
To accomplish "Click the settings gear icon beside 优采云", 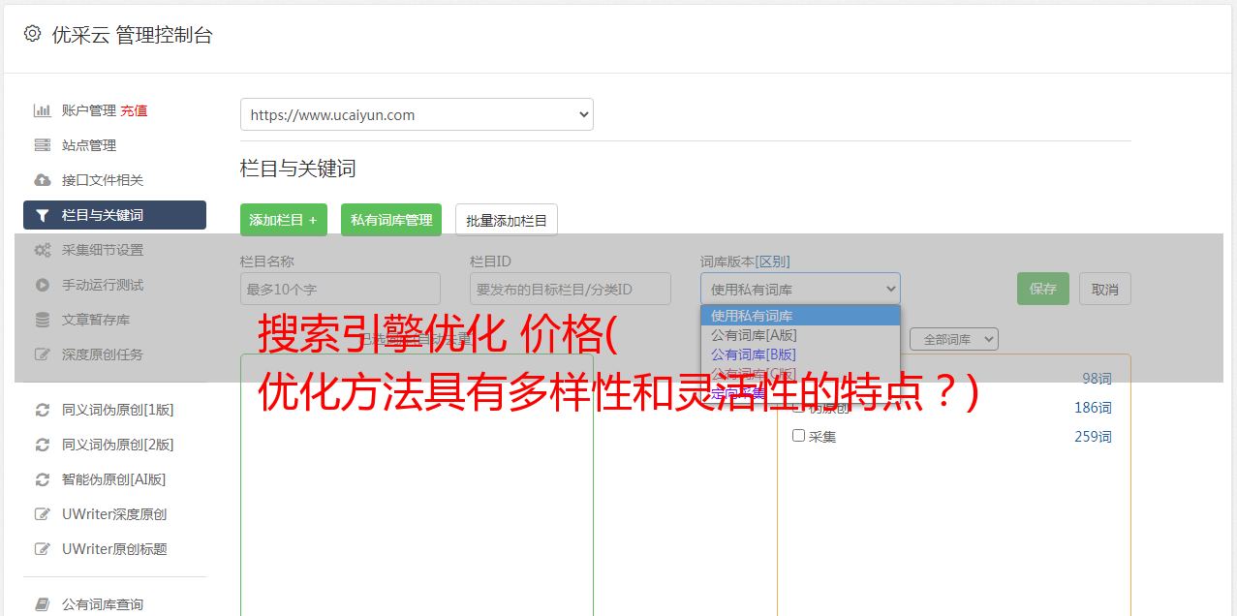I will coord(32,34).
